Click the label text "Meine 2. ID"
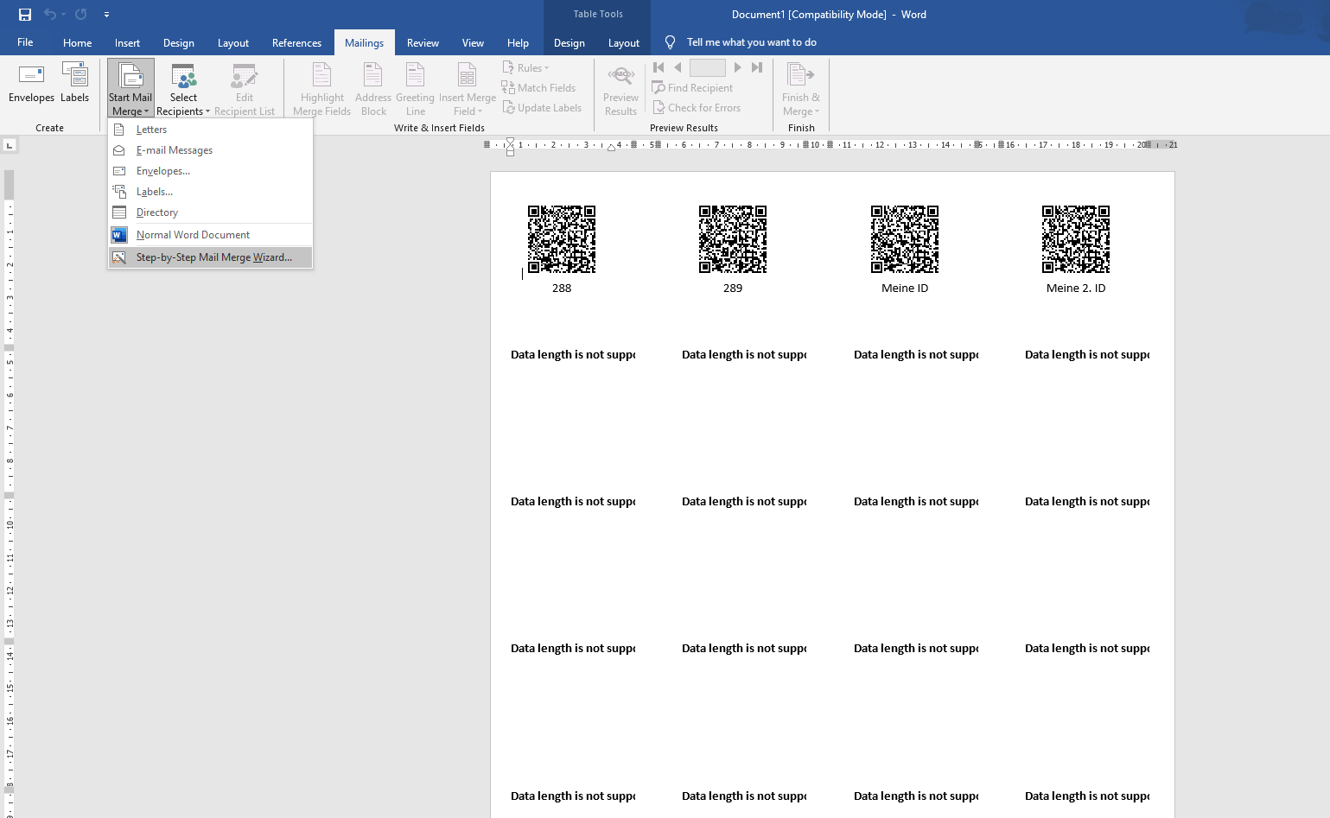1330x818 pixels. pos(1076,289)
